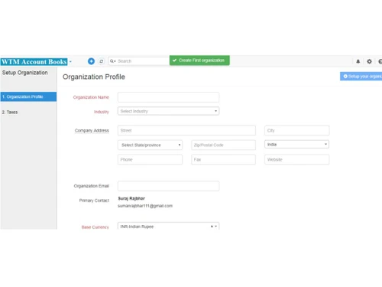Open the India country dropdown
The image size is (382, 287).
coord(297,145)
